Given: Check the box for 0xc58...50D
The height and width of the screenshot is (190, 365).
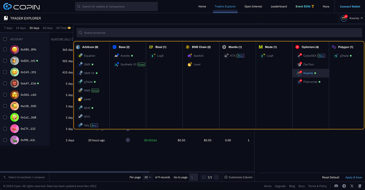Looking at the screenshot, I should [5, 106].
